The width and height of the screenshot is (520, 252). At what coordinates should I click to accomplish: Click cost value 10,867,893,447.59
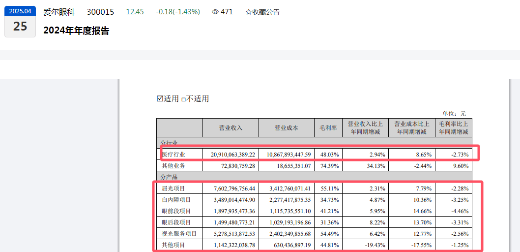pos(289,155)
